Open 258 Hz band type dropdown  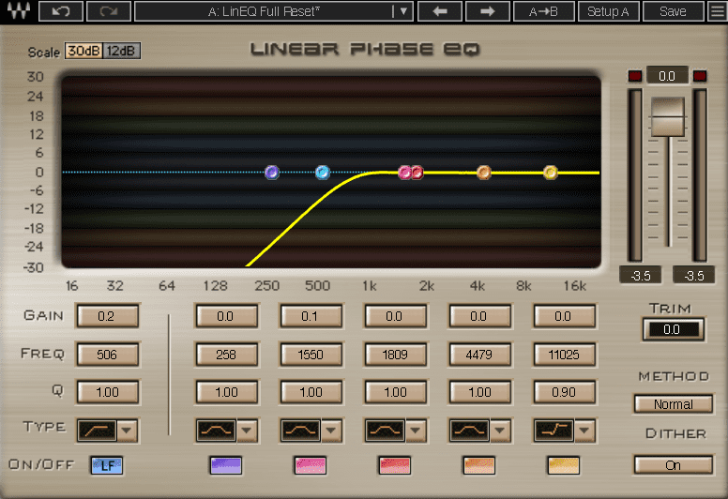[x=247, y=431]
